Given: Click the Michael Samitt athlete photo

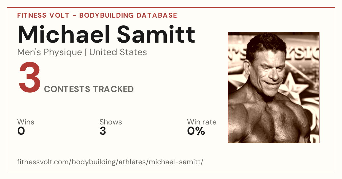Looking at the screenshot, I should point(274,87).
